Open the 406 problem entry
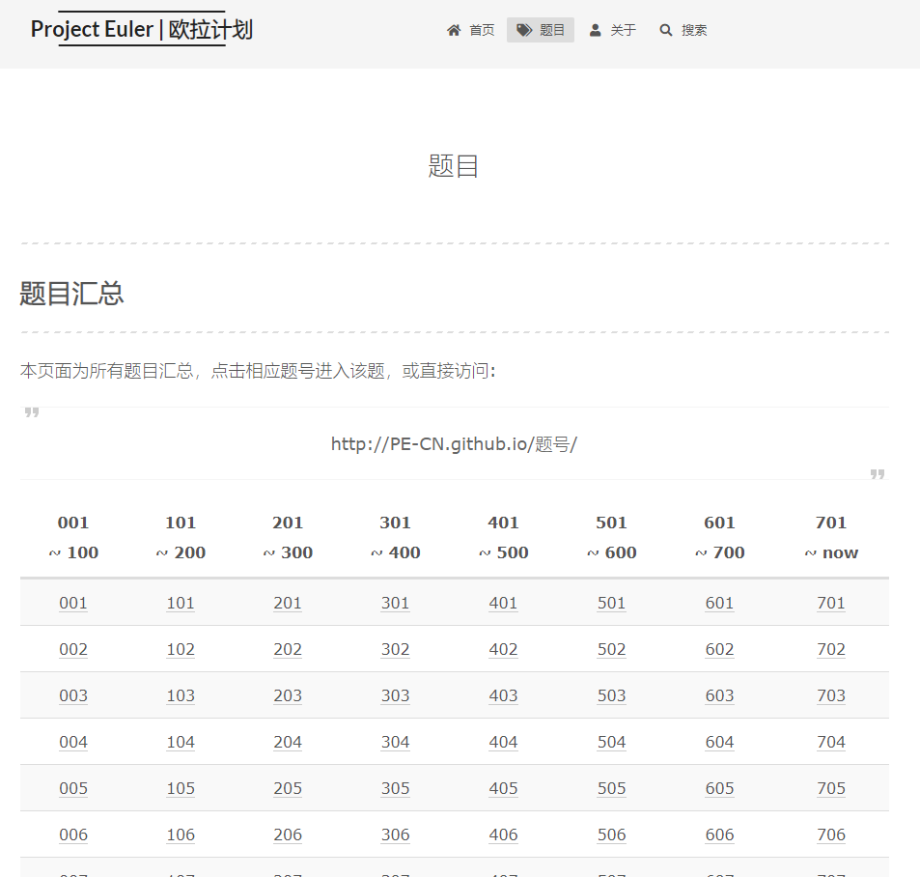The image size is (920, 877). 503,835
